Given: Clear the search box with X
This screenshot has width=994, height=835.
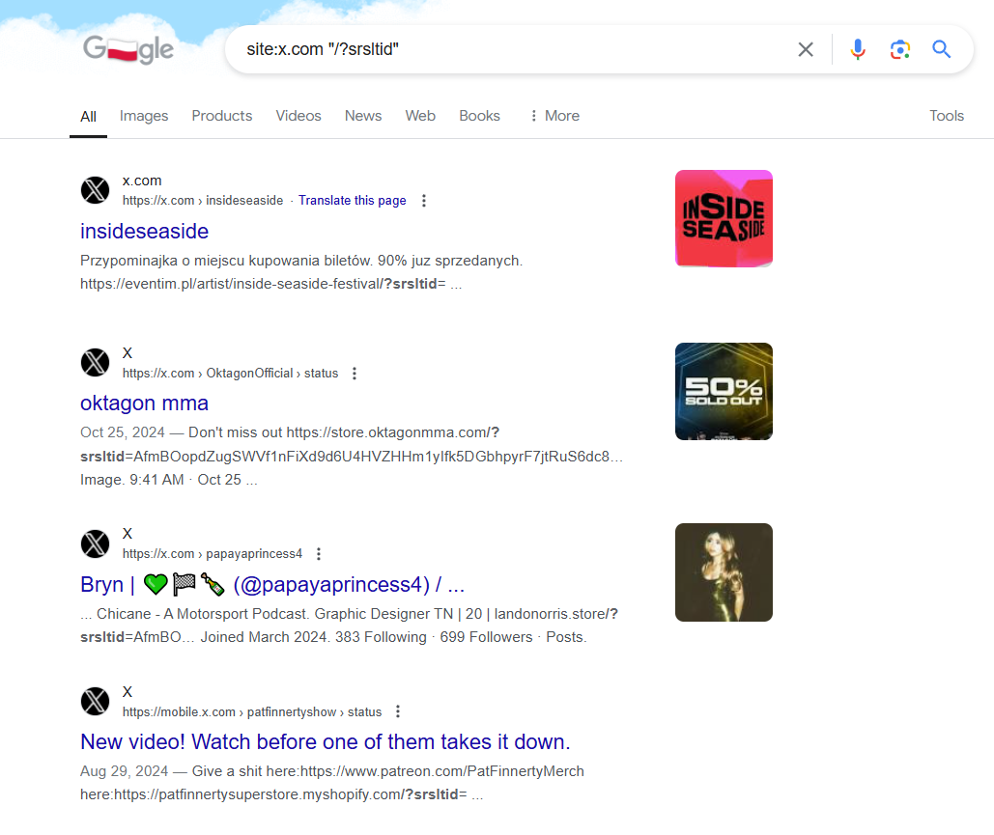Looking at the screenshot, I should pyautogui.click(x=806, y=49).
